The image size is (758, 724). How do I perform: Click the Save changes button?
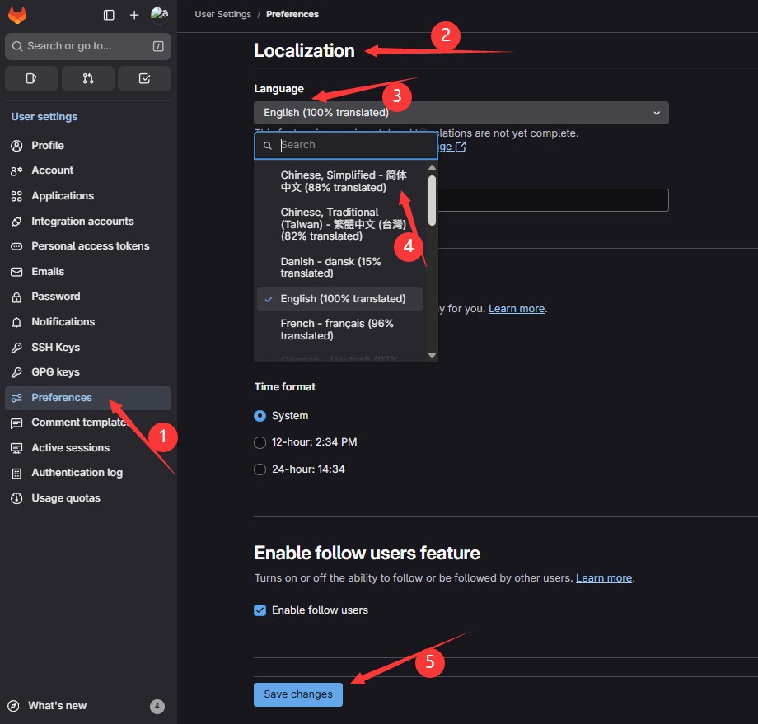click(x=298, y=694)
